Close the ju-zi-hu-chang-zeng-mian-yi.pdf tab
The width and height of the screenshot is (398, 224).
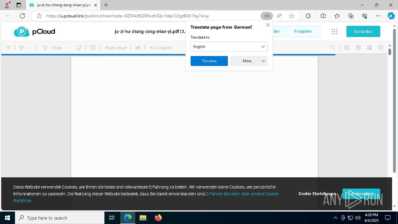[95, 5]
